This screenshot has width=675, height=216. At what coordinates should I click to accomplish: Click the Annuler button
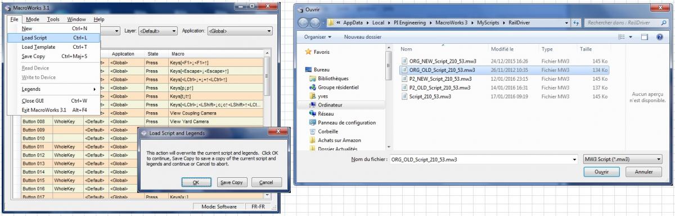click(x=643, y=172)
